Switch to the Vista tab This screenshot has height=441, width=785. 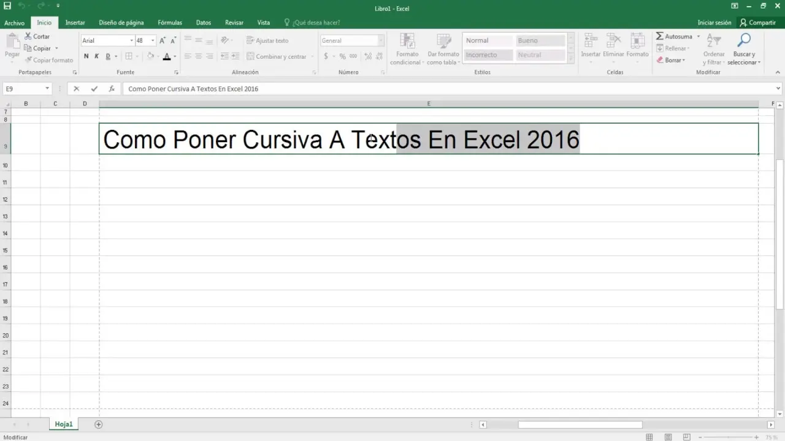[264, 23]
